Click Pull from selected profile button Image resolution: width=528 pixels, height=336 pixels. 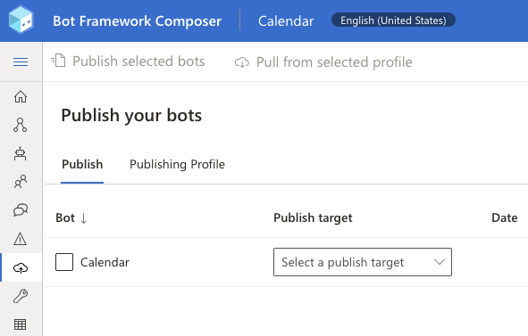coord(323,62)
